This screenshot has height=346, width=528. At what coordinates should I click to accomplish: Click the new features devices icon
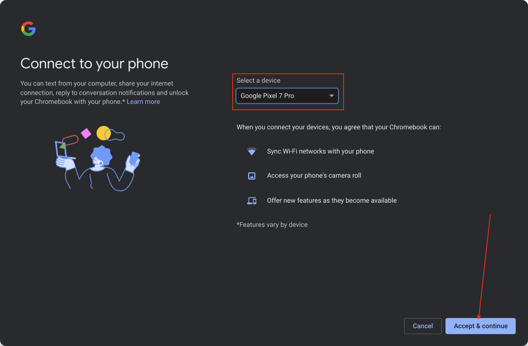click(252, 200)
